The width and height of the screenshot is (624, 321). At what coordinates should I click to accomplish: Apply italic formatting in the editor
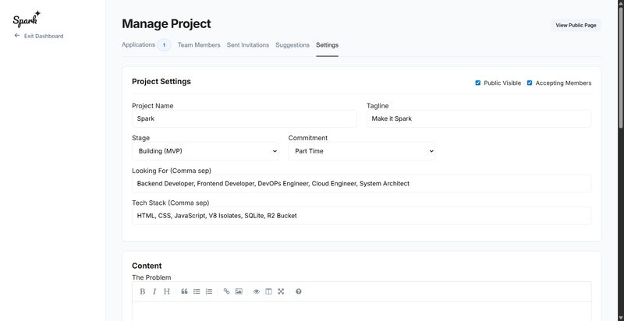(x=154, y=291)
